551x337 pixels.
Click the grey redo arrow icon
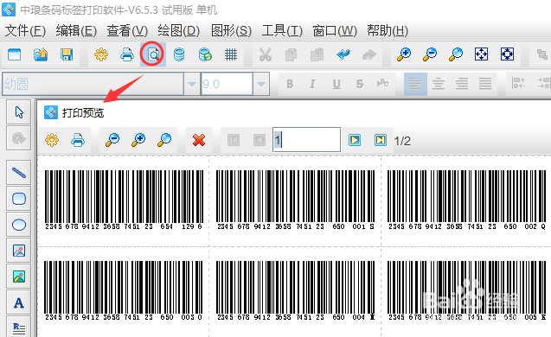369,54
